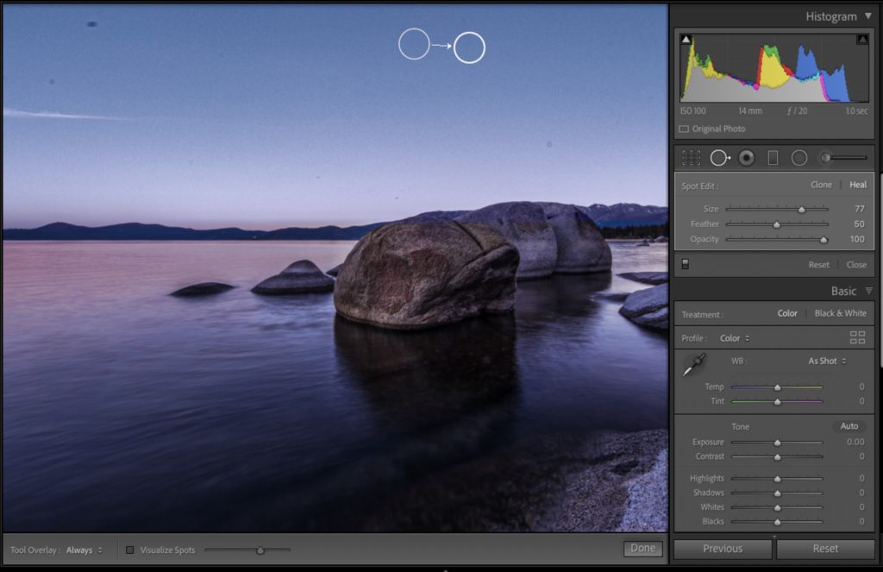
Task: Select the Spot Removal tool
Action: pos(719,158)
